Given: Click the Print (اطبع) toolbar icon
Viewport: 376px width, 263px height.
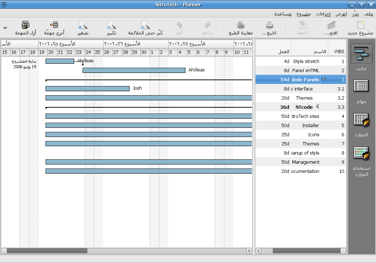Looking at the screenshot, I should [270, 25].
